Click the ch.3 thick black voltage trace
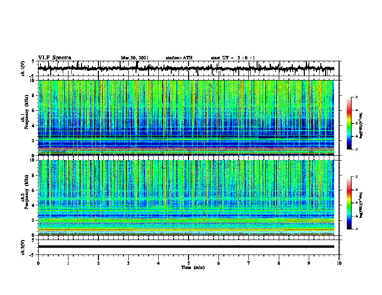The width and height of the screenshot is (382, 295). (x=186, y=247)
